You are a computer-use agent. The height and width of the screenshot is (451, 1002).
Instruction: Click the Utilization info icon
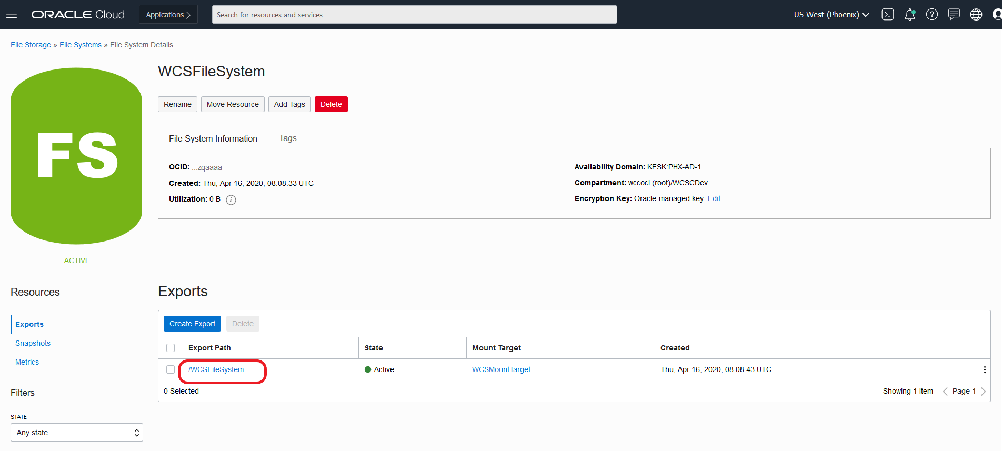(231, 199)
